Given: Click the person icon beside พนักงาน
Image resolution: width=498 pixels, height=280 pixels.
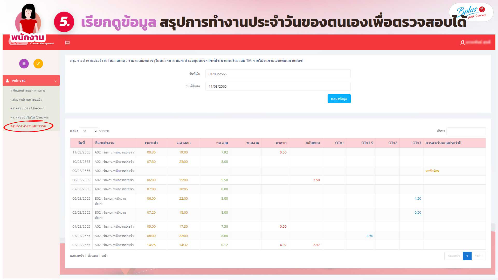Looking at the screenshot, I should coord(7,81).
